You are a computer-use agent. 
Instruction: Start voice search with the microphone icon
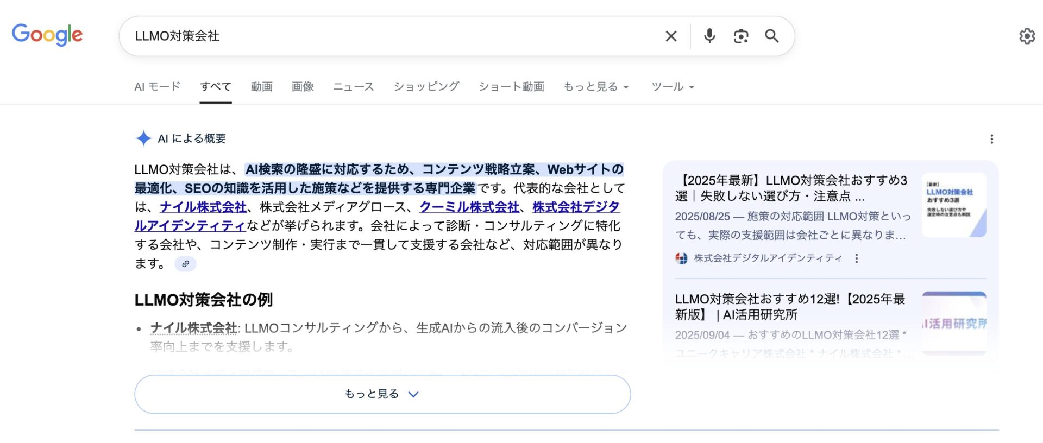point(709,36)
